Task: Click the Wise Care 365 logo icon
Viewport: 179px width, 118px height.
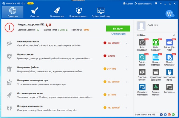Action: point(4,4)
